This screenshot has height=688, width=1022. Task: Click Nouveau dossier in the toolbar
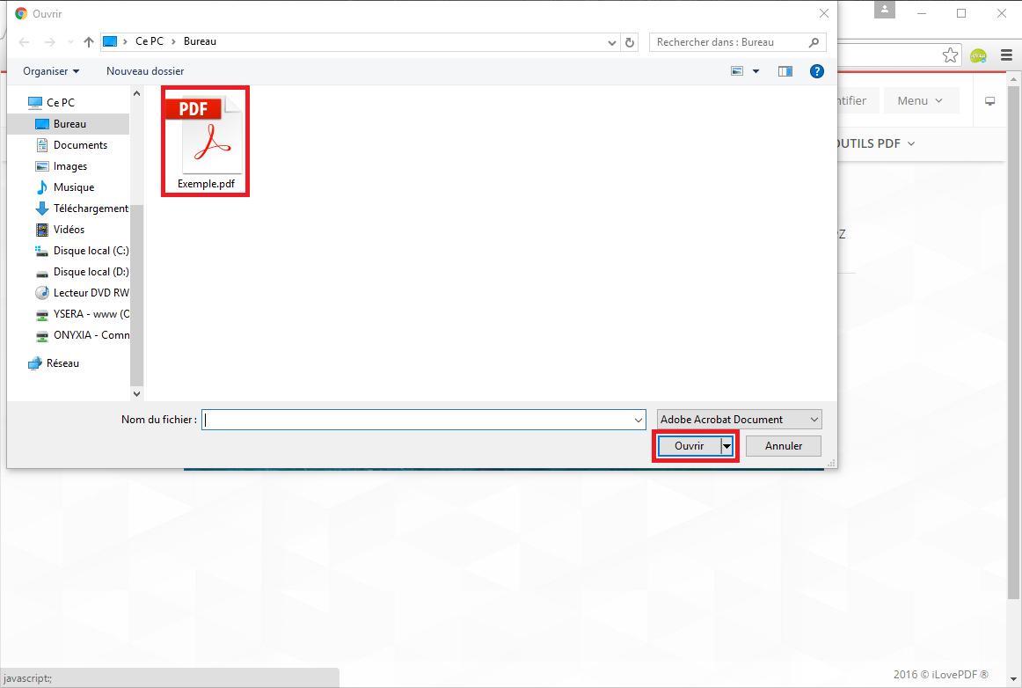145,71
